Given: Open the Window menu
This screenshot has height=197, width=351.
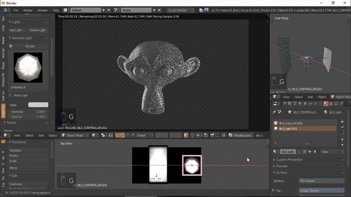Looking at the screenshot, I should point(42,10).
